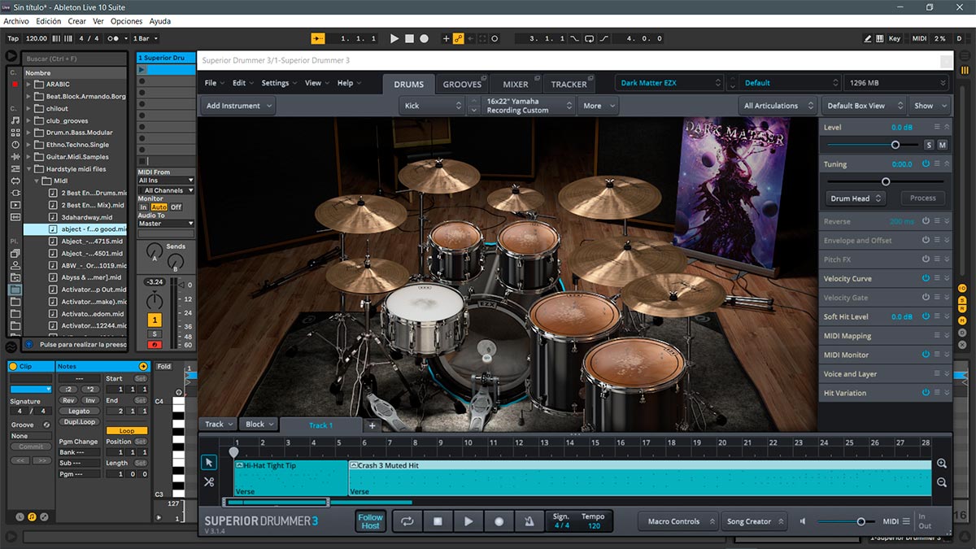The height and width of the screenshot is (549, 976).
Task: Click the MIDI Arrangement Overdub plus icon
Action: tap(446, 38)
